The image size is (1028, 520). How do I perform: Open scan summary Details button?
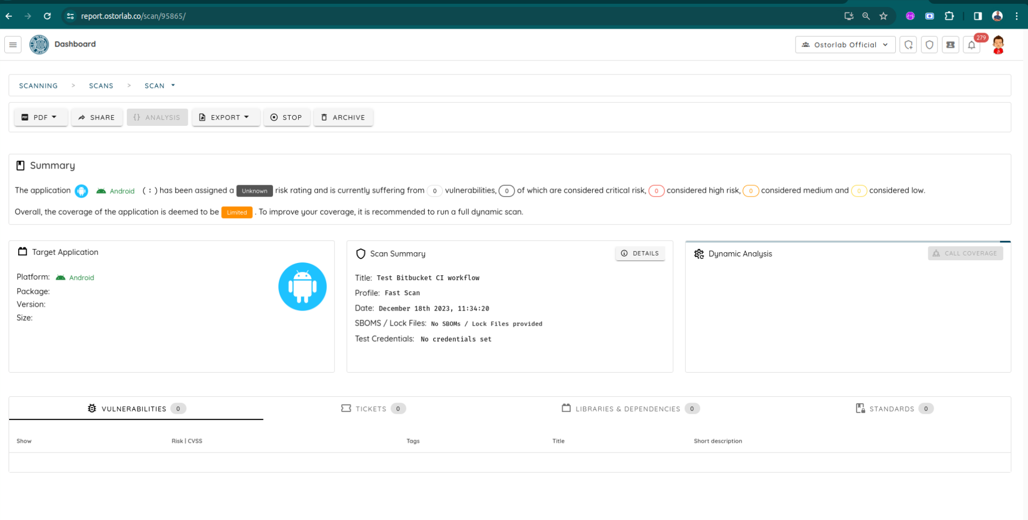[640, 253]
